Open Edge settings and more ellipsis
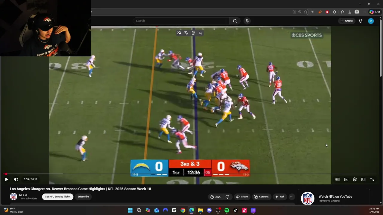383x215 pixels. coord(364,12)
